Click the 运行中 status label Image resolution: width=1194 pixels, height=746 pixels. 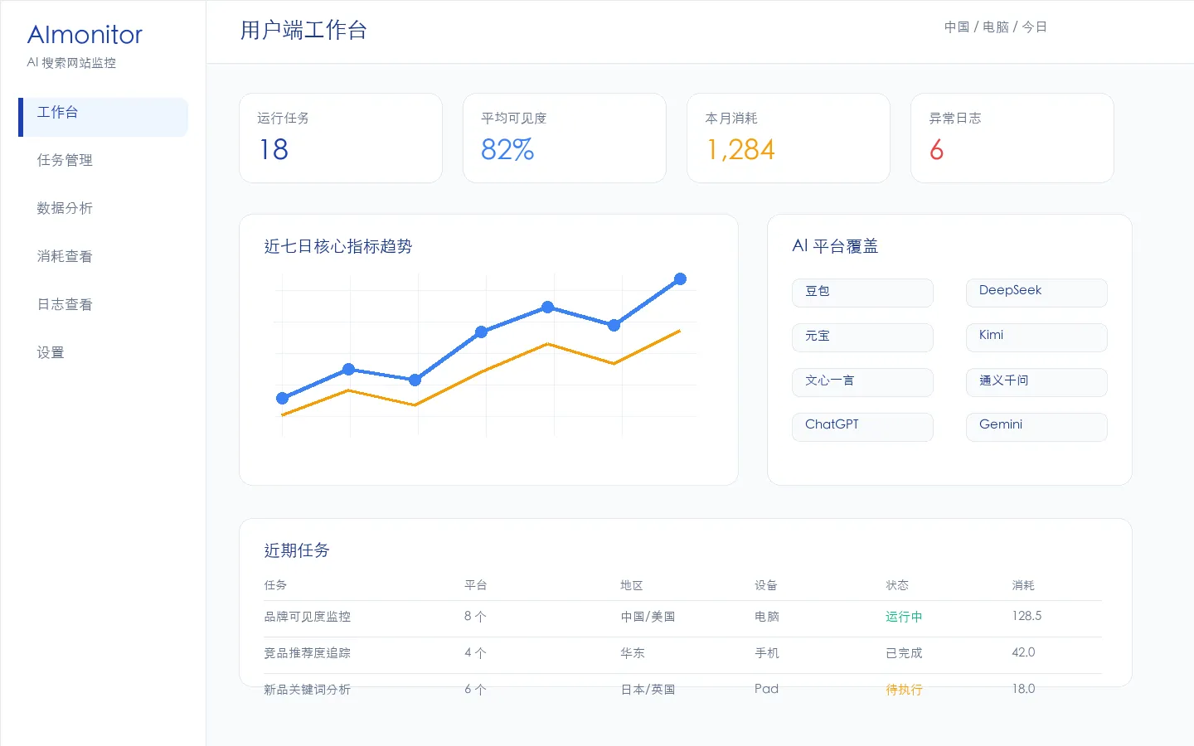pyautogui.click(x=904, y=617)
